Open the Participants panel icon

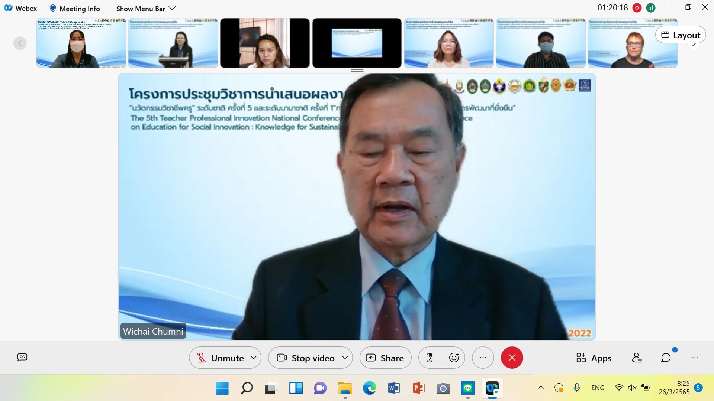[637, 358]
